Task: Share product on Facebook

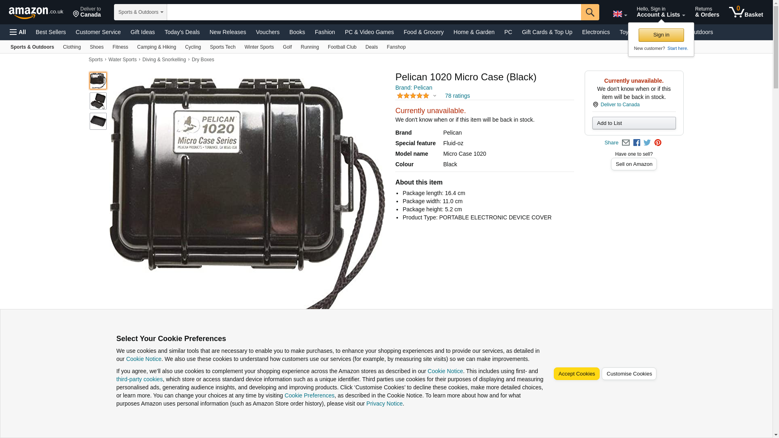Action: (x=637, y=143)
